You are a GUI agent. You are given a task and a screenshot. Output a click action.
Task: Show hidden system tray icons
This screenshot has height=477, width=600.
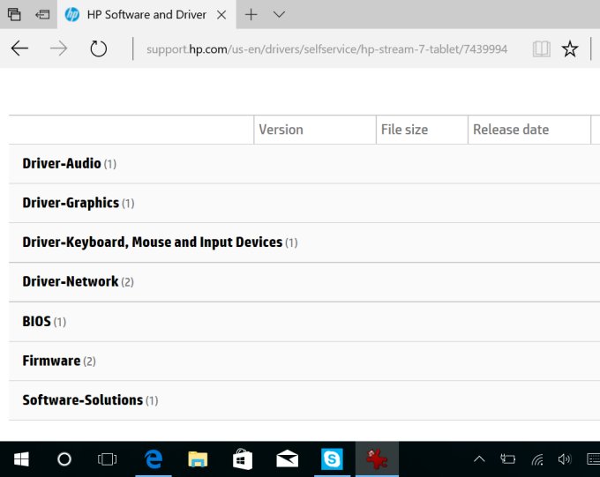[x=479, y=459]
